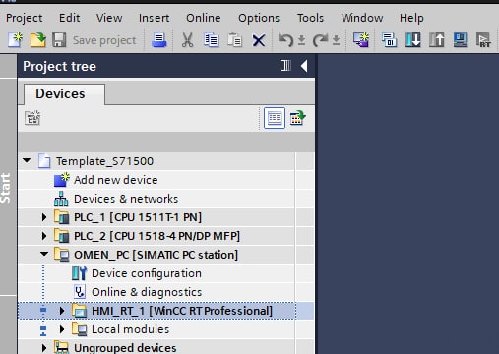Click Add new device
The image size is (499, 354).
tap(115, 180)
